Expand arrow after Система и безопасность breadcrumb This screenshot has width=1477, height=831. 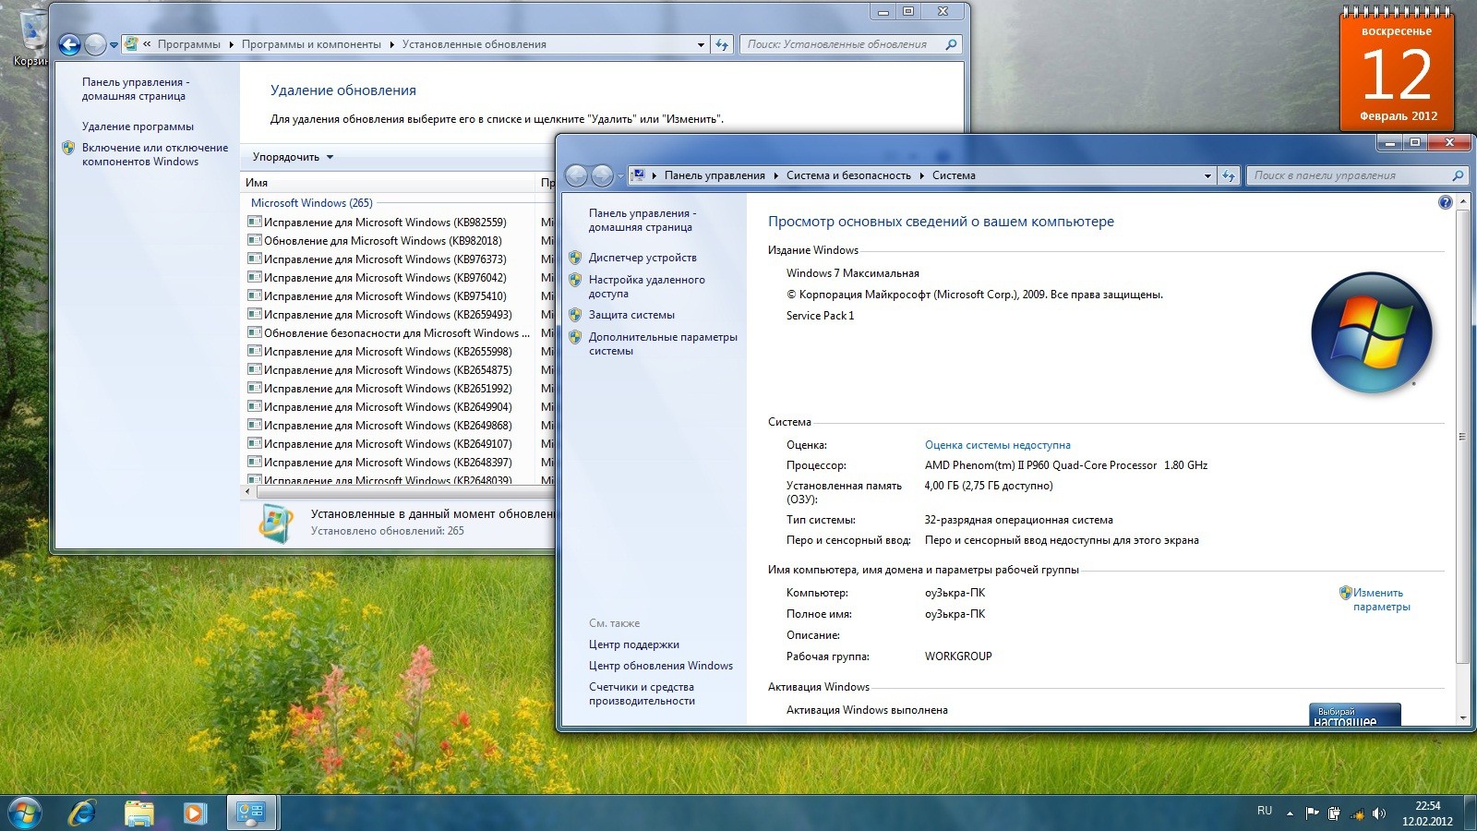click(x=921, y=175)
